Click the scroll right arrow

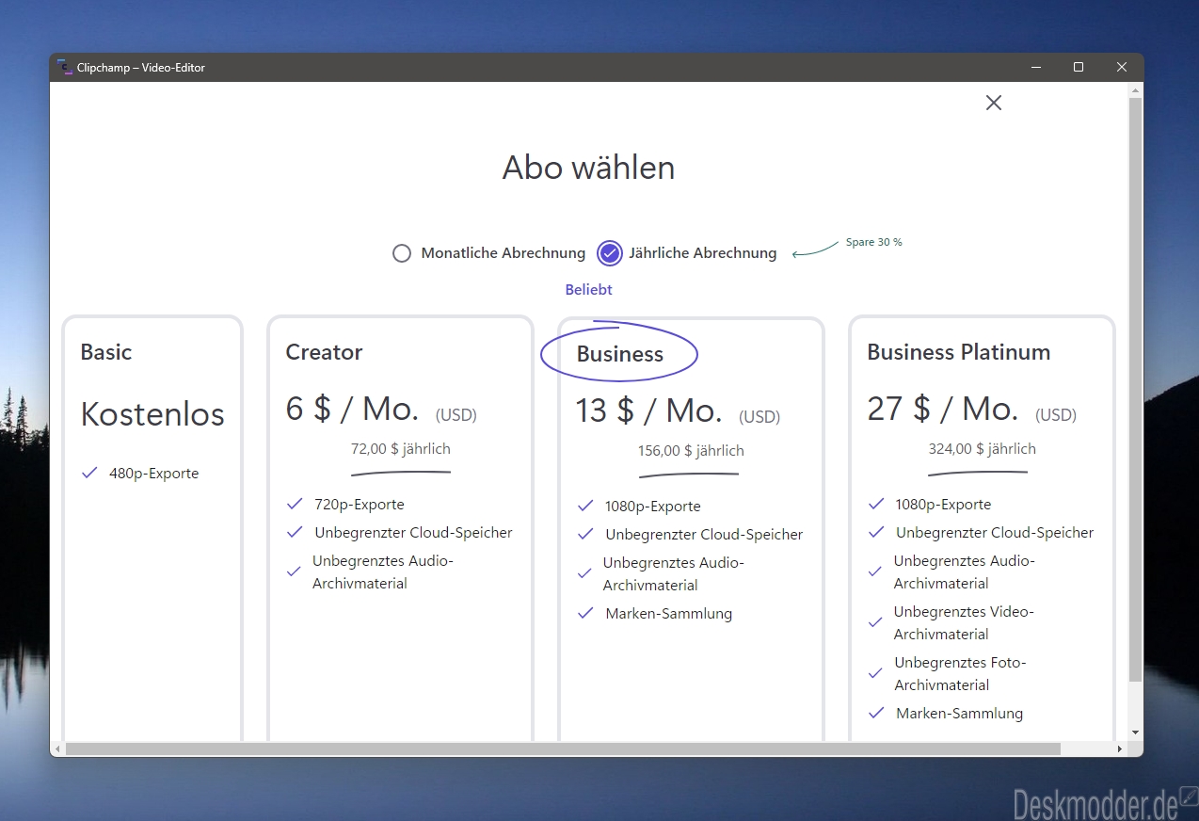pos(1120,749)
